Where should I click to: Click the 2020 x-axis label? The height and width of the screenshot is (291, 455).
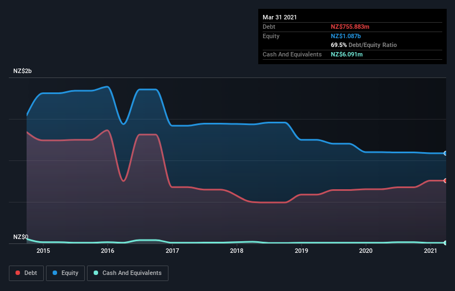[x=366, y=251]
